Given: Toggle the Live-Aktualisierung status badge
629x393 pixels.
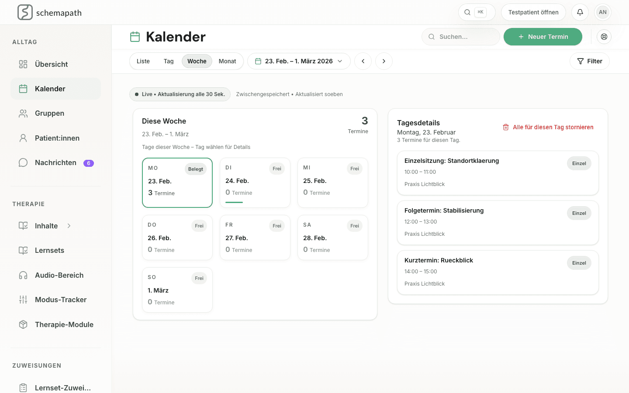Looking at the screenshot, I should click(x=180, y=94).
